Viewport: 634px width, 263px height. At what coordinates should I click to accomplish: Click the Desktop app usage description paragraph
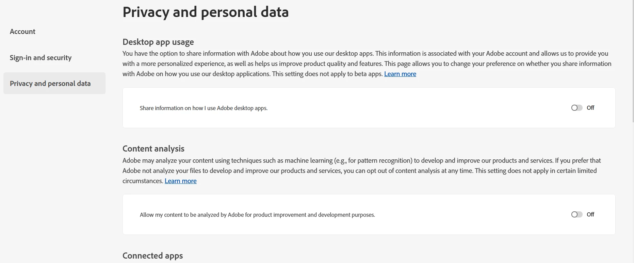(367, 64)
